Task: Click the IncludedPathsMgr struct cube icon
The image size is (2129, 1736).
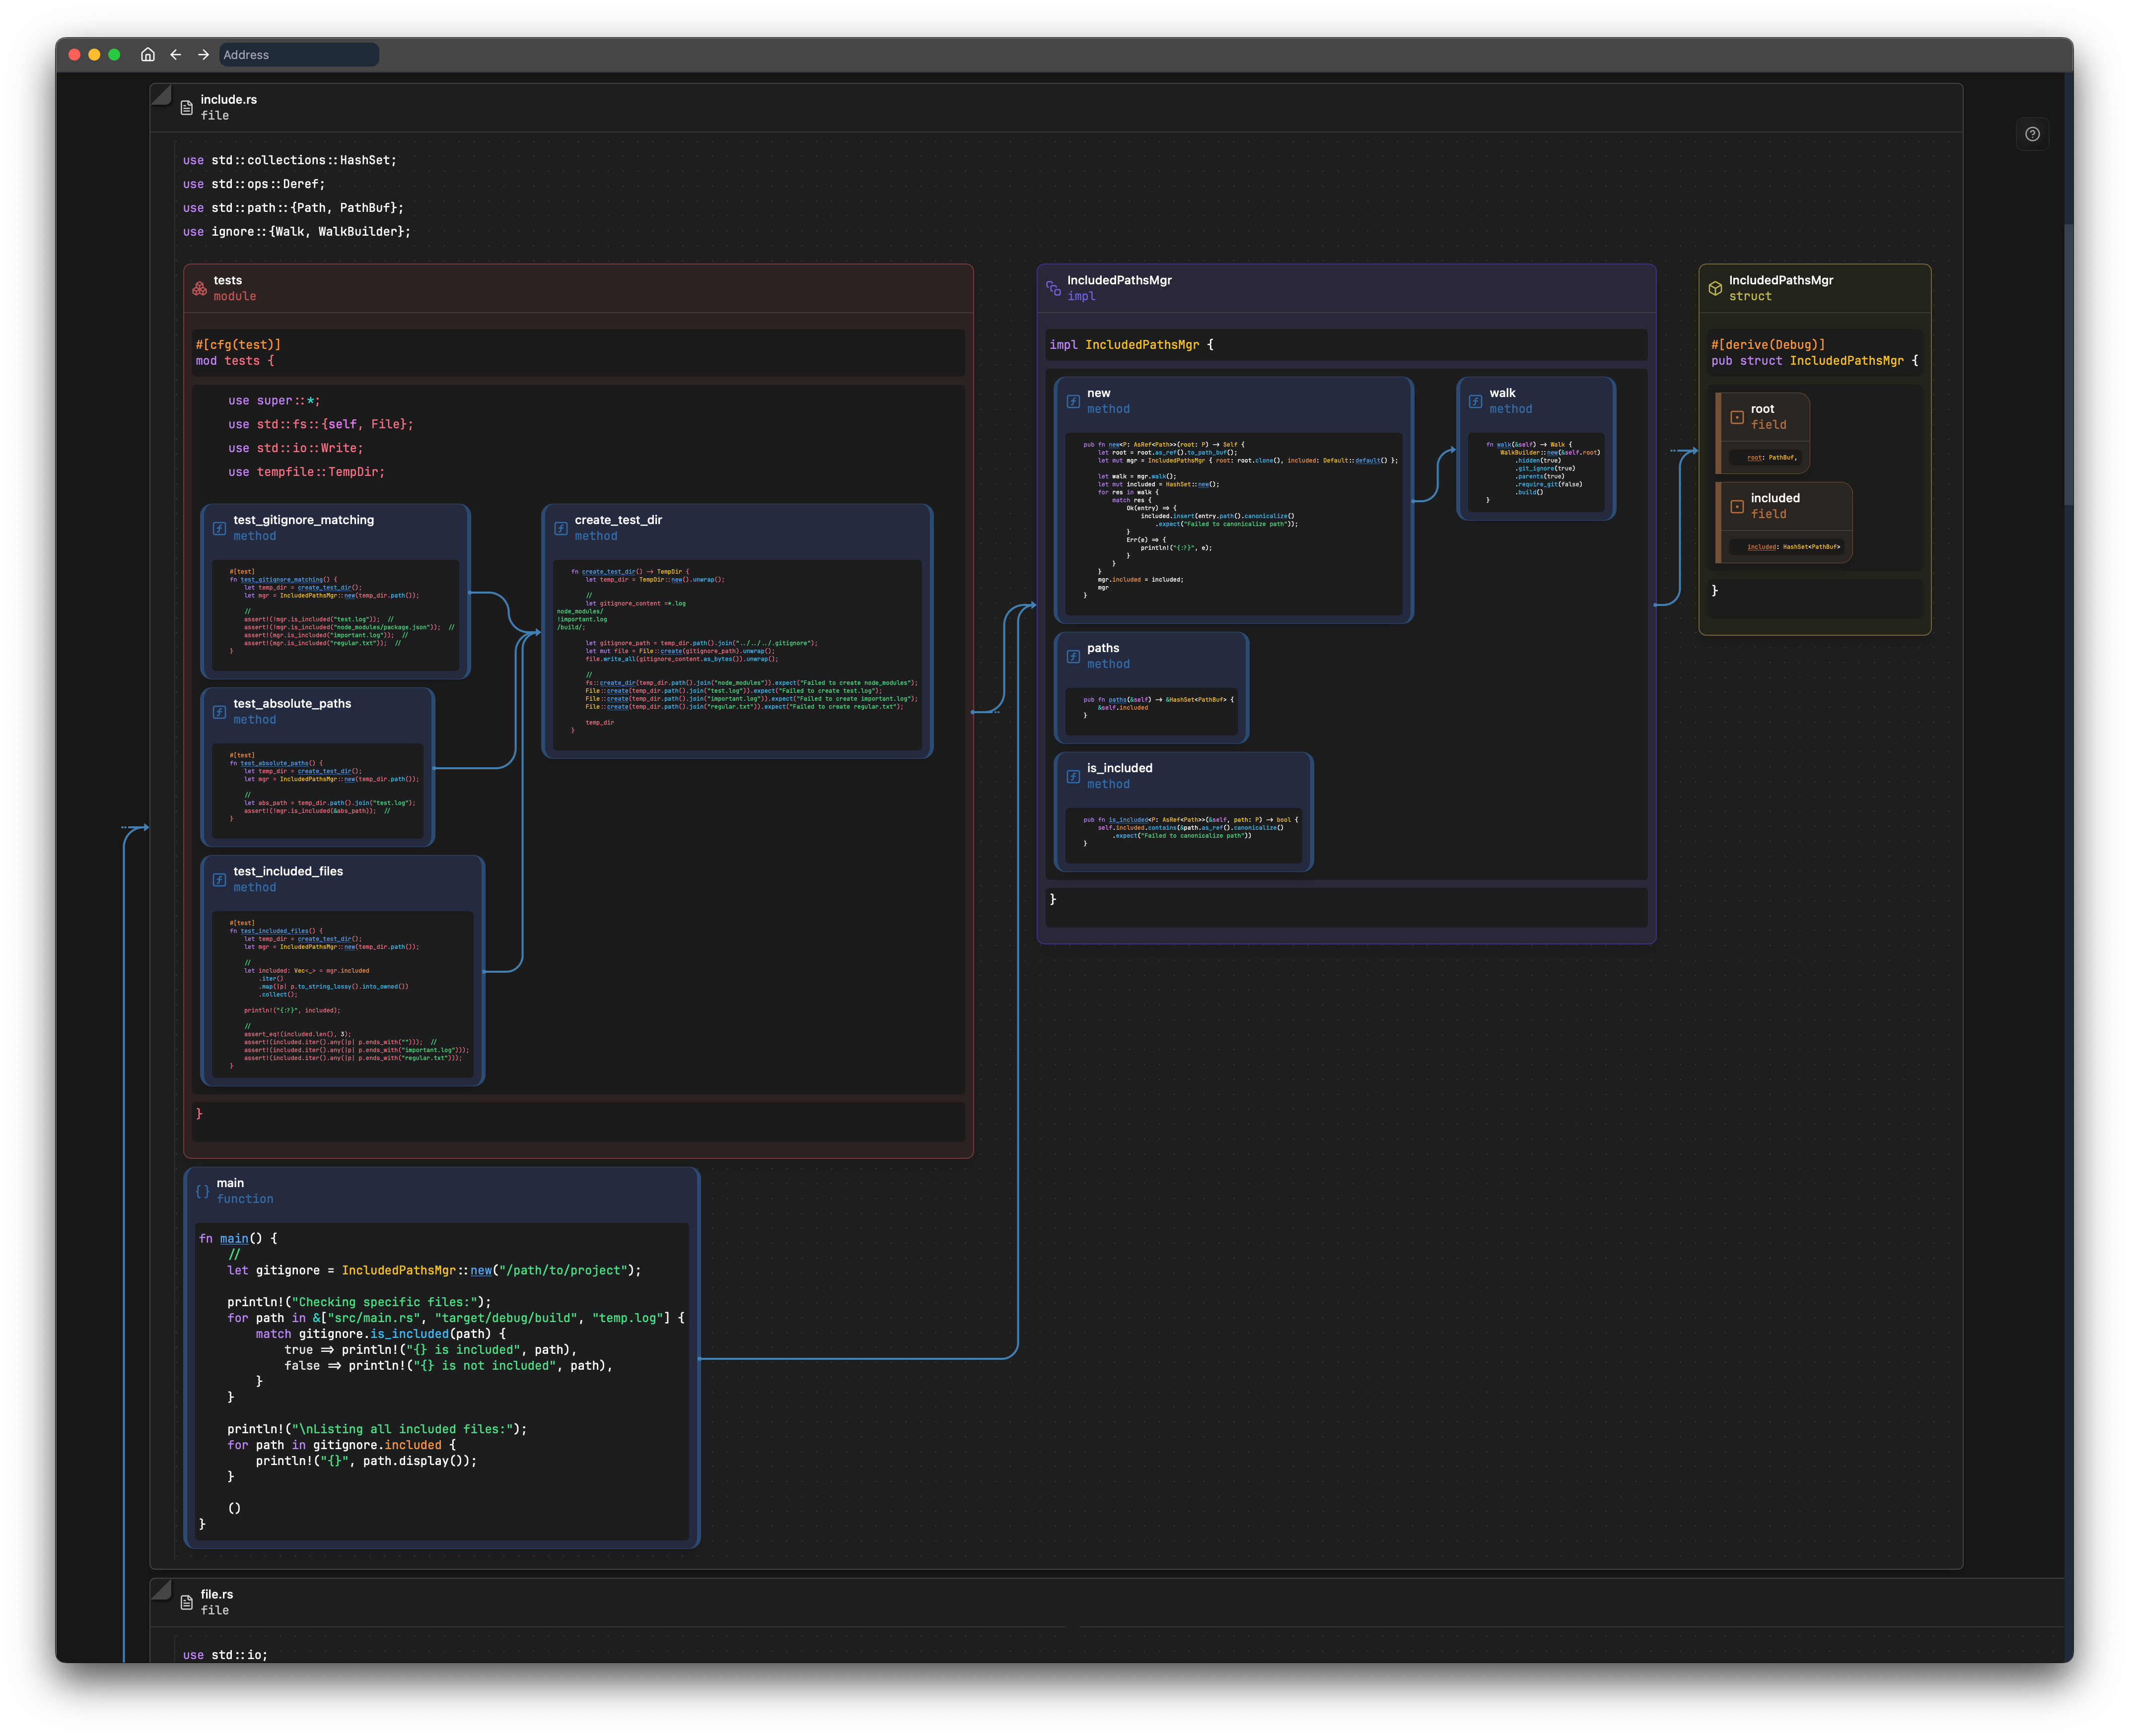Action: click(x=1715, y=289)
